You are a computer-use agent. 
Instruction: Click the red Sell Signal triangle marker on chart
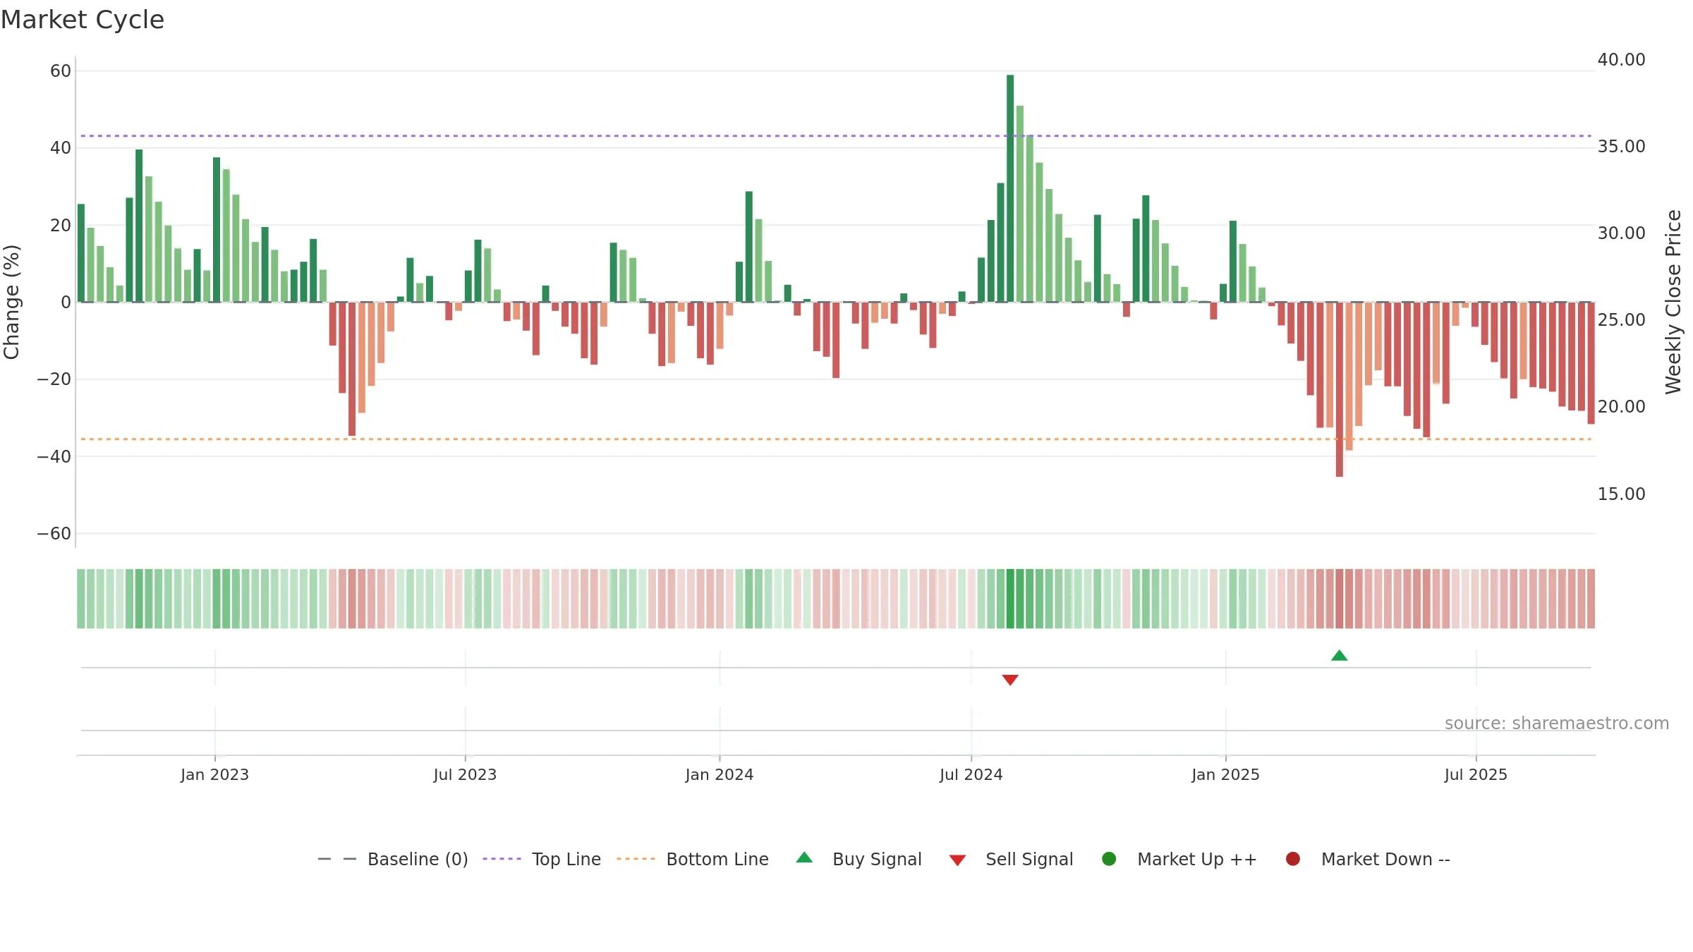pos(1010,680)
